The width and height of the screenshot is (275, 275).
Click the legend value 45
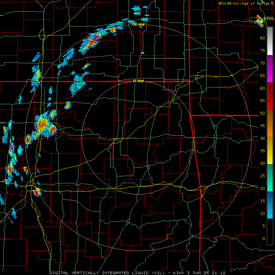point(262,126)
